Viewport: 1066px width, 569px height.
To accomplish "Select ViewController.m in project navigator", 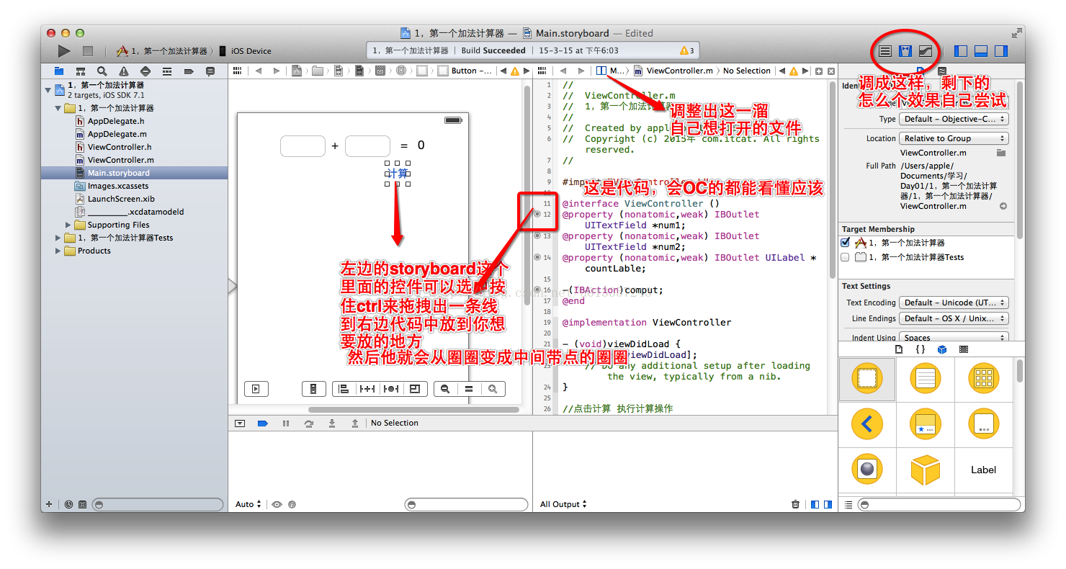I will [121, 160].
